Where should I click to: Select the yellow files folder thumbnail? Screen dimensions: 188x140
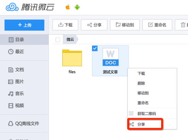72,58
